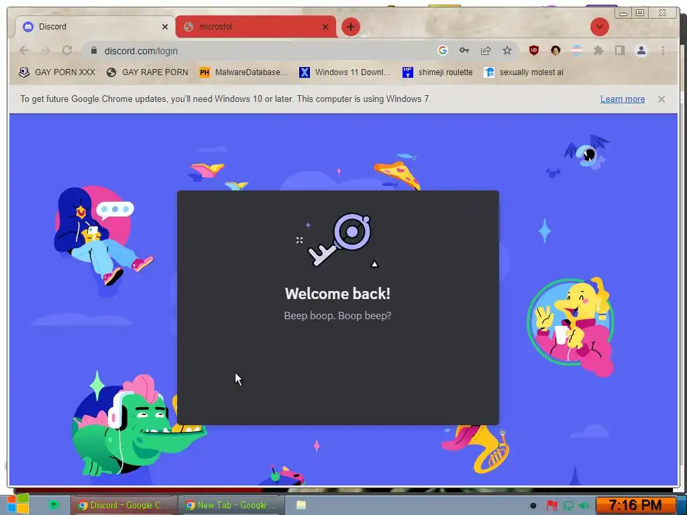687x515 pixels.
Task: Dismiss the Chrome update notification bar
Action: pyautogui.click(x=661, y=99)
